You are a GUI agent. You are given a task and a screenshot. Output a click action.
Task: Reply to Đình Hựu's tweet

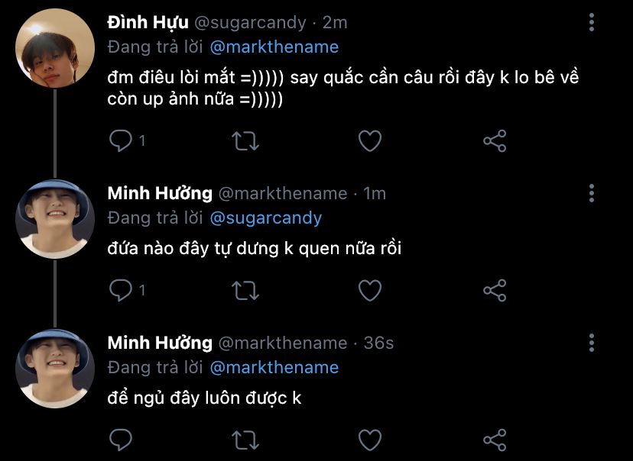pos(121,140)
